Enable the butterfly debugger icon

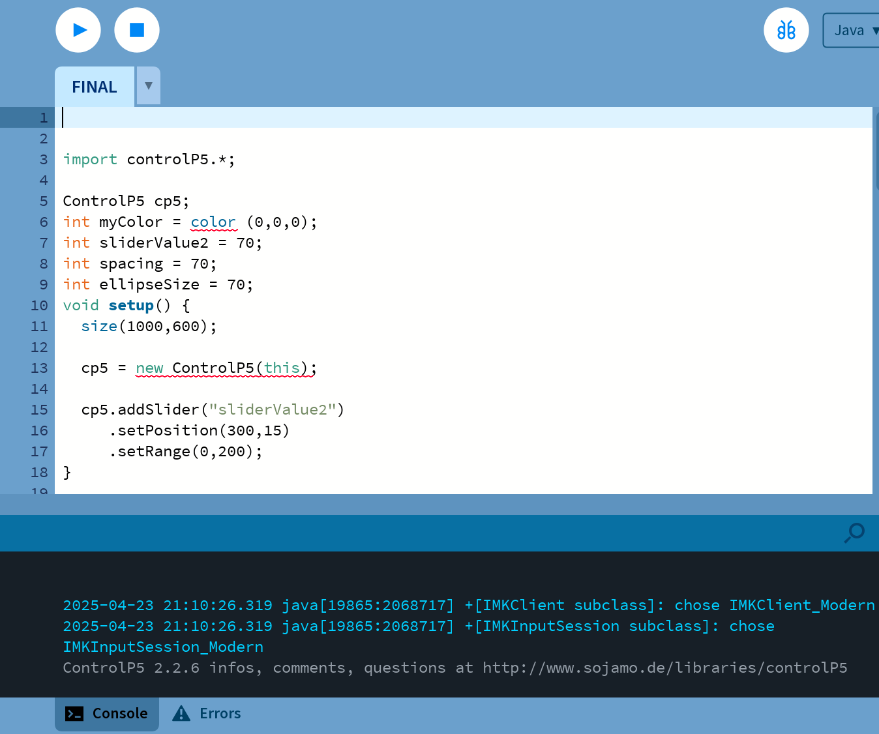tap(786, 30)
